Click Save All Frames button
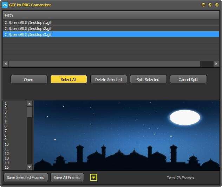Viewport: 222px width, 187px height. [x=67, y=177]
